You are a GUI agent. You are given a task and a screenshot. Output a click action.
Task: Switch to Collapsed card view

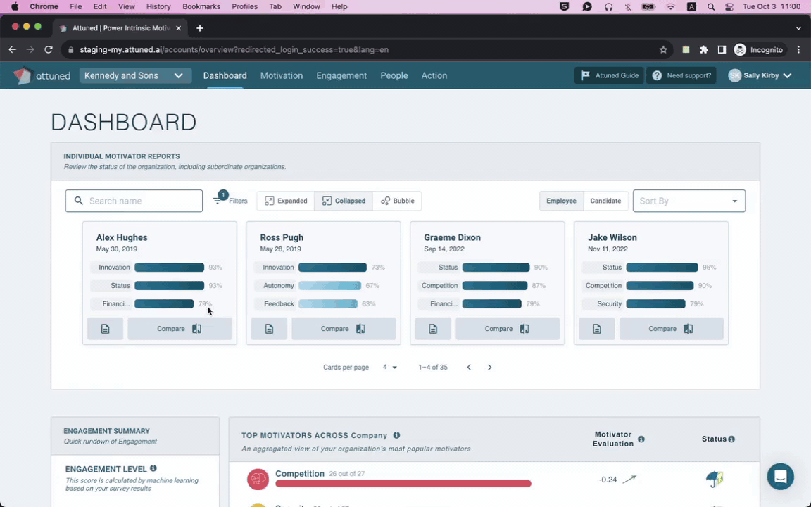point(344,201)
